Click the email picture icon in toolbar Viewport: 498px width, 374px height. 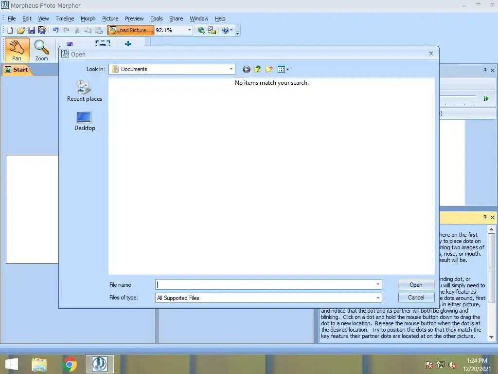click(212, 30)
